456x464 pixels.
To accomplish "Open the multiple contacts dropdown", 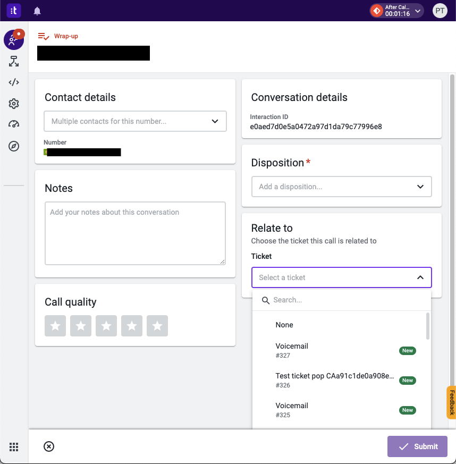I will (x=135, y=121).
